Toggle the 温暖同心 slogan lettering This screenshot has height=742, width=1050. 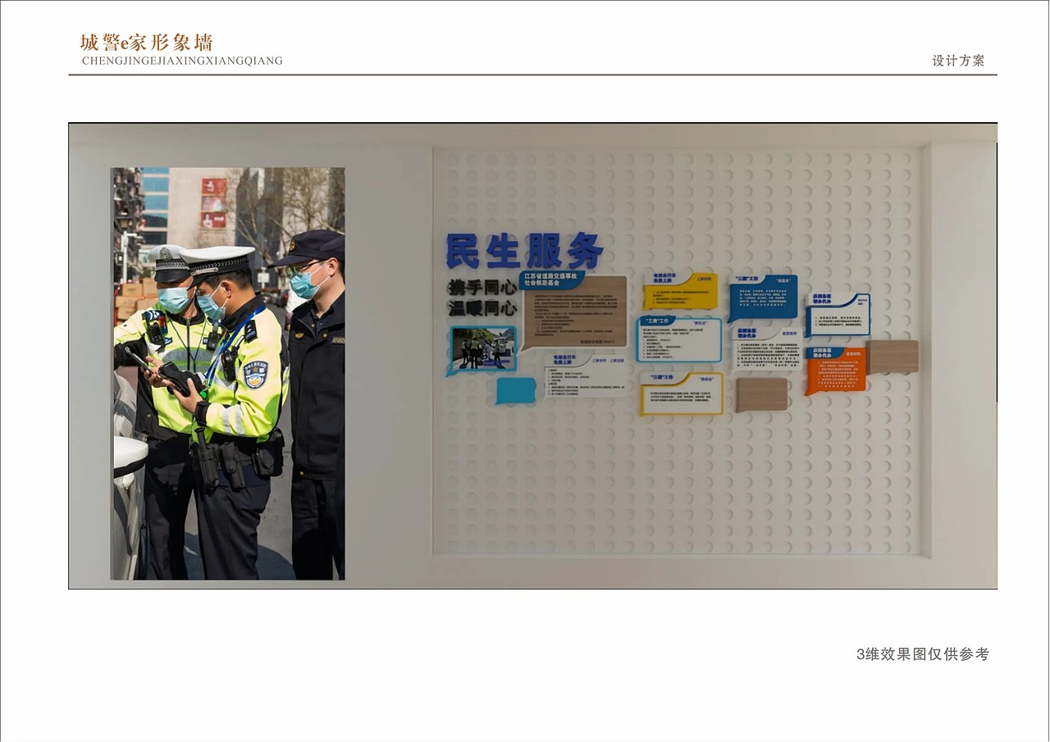click(x=482, y=307)
